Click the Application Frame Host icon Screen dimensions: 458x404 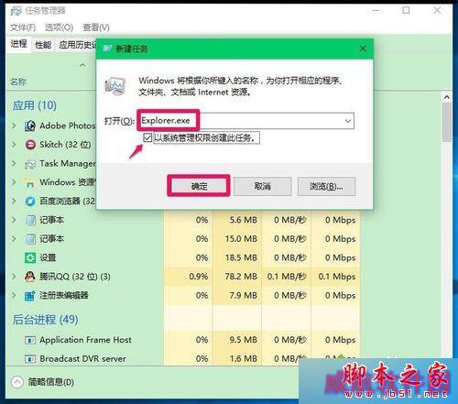coord(30,340)
